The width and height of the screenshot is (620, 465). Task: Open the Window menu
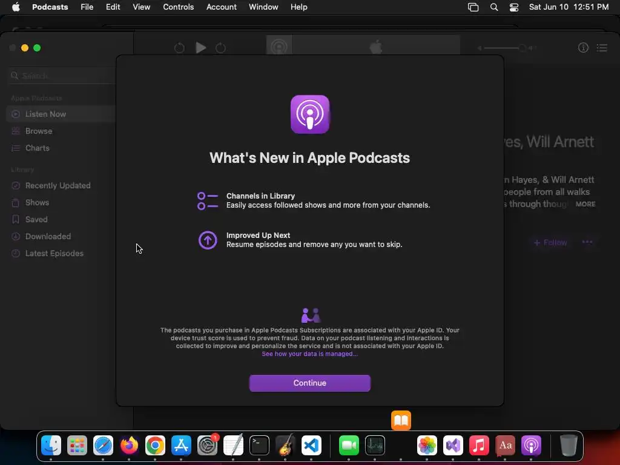[263, 7]
